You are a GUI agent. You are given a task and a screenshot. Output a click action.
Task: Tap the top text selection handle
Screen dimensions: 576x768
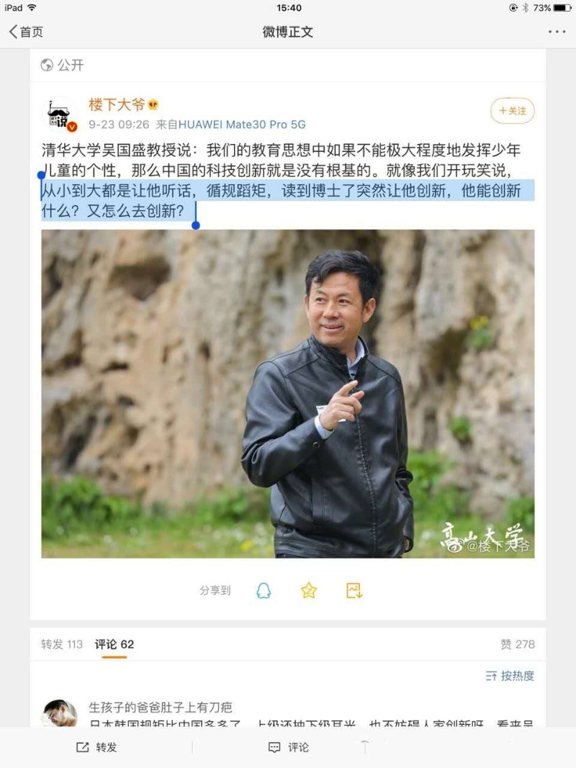click(41, 176)
